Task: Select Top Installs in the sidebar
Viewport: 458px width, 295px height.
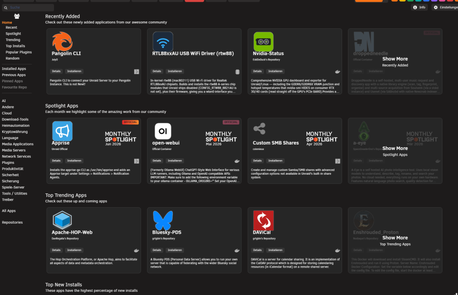Action: coord(15,46)
